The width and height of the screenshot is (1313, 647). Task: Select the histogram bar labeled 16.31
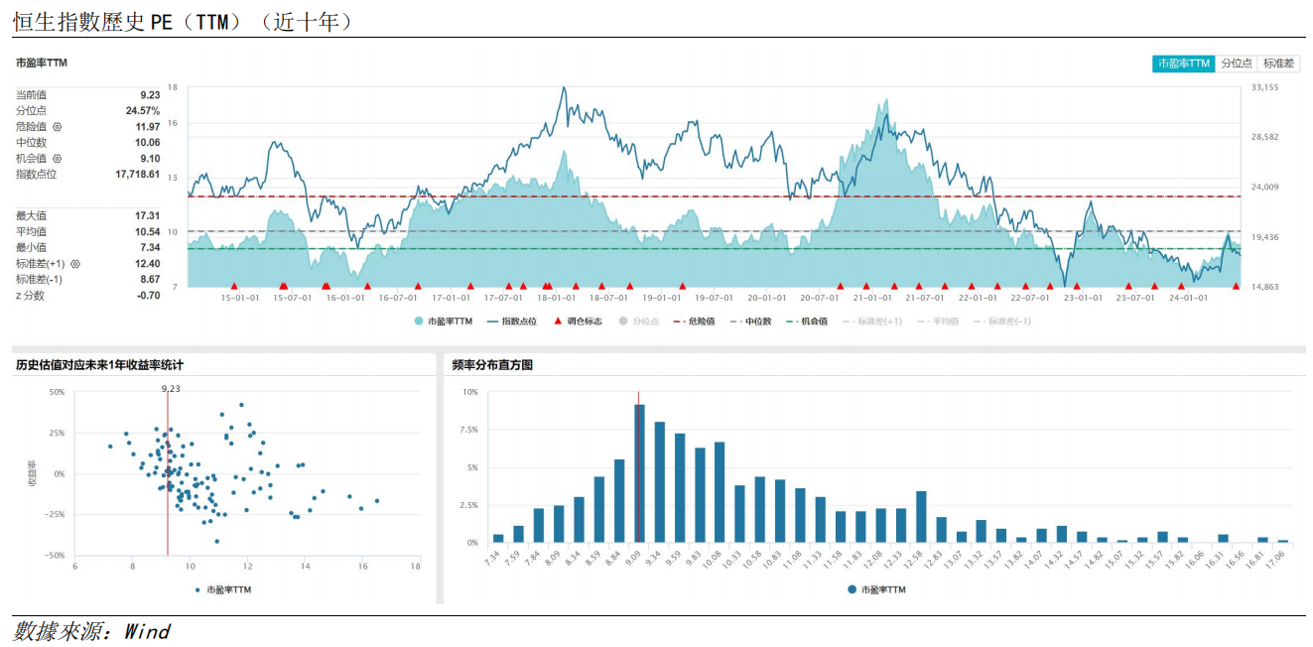pyautogui.click(x=1223, y=539)
